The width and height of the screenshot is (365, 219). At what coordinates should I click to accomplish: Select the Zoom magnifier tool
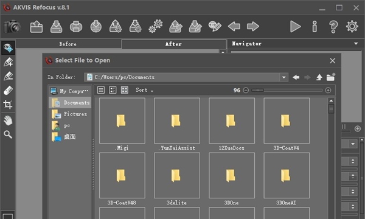click(8, 134)
